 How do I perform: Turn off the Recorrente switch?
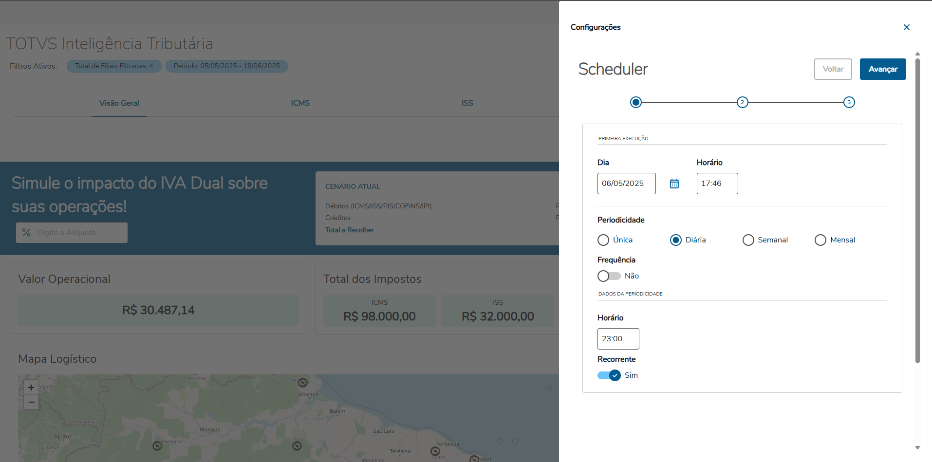tap(609, 375)
